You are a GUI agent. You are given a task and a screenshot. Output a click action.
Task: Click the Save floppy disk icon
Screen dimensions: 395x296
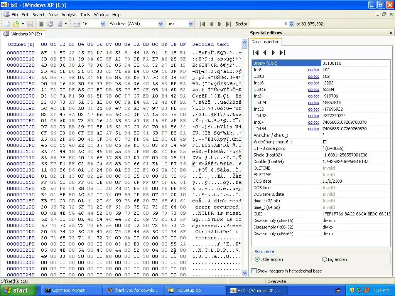(x=30, y=24)
